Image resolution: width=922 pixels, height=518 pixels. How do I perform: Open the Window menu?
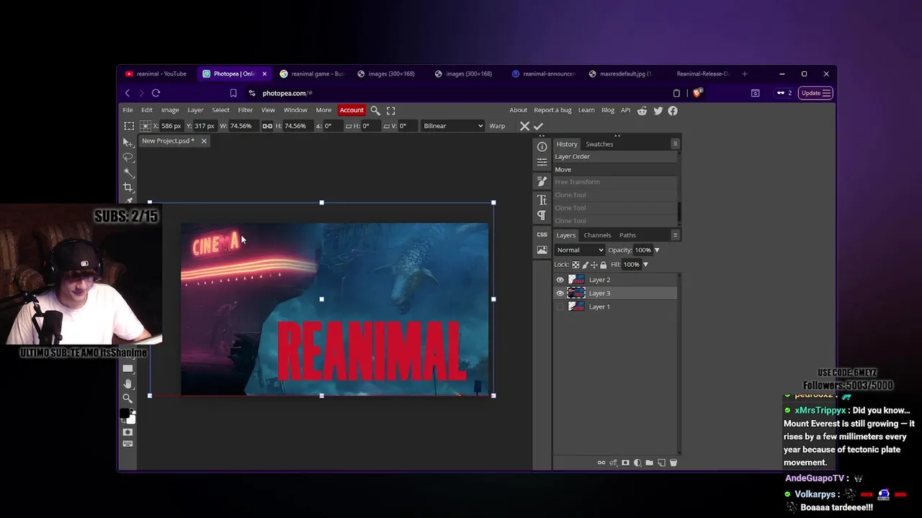295,110
